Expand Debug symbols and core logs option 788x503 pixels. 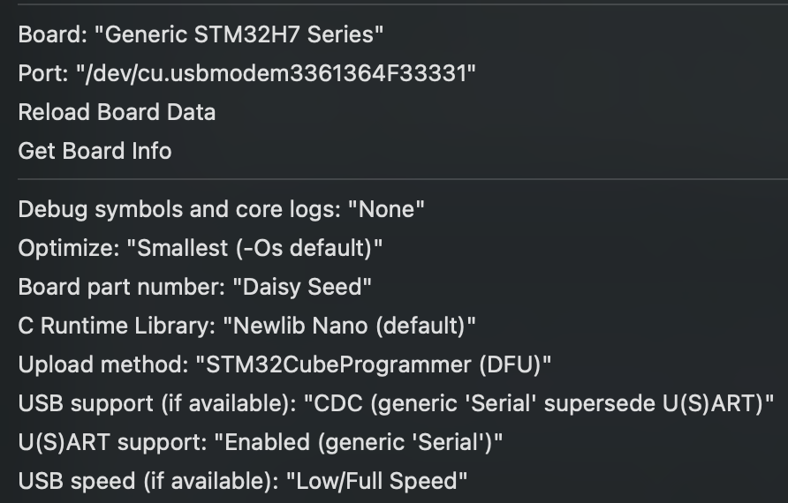click(x=221, y=209)
